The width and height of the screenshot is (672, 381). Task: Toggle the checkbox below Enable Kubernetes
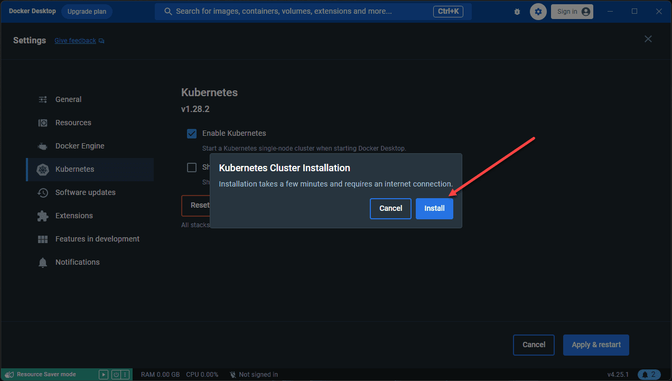click(x=192, y=168)
